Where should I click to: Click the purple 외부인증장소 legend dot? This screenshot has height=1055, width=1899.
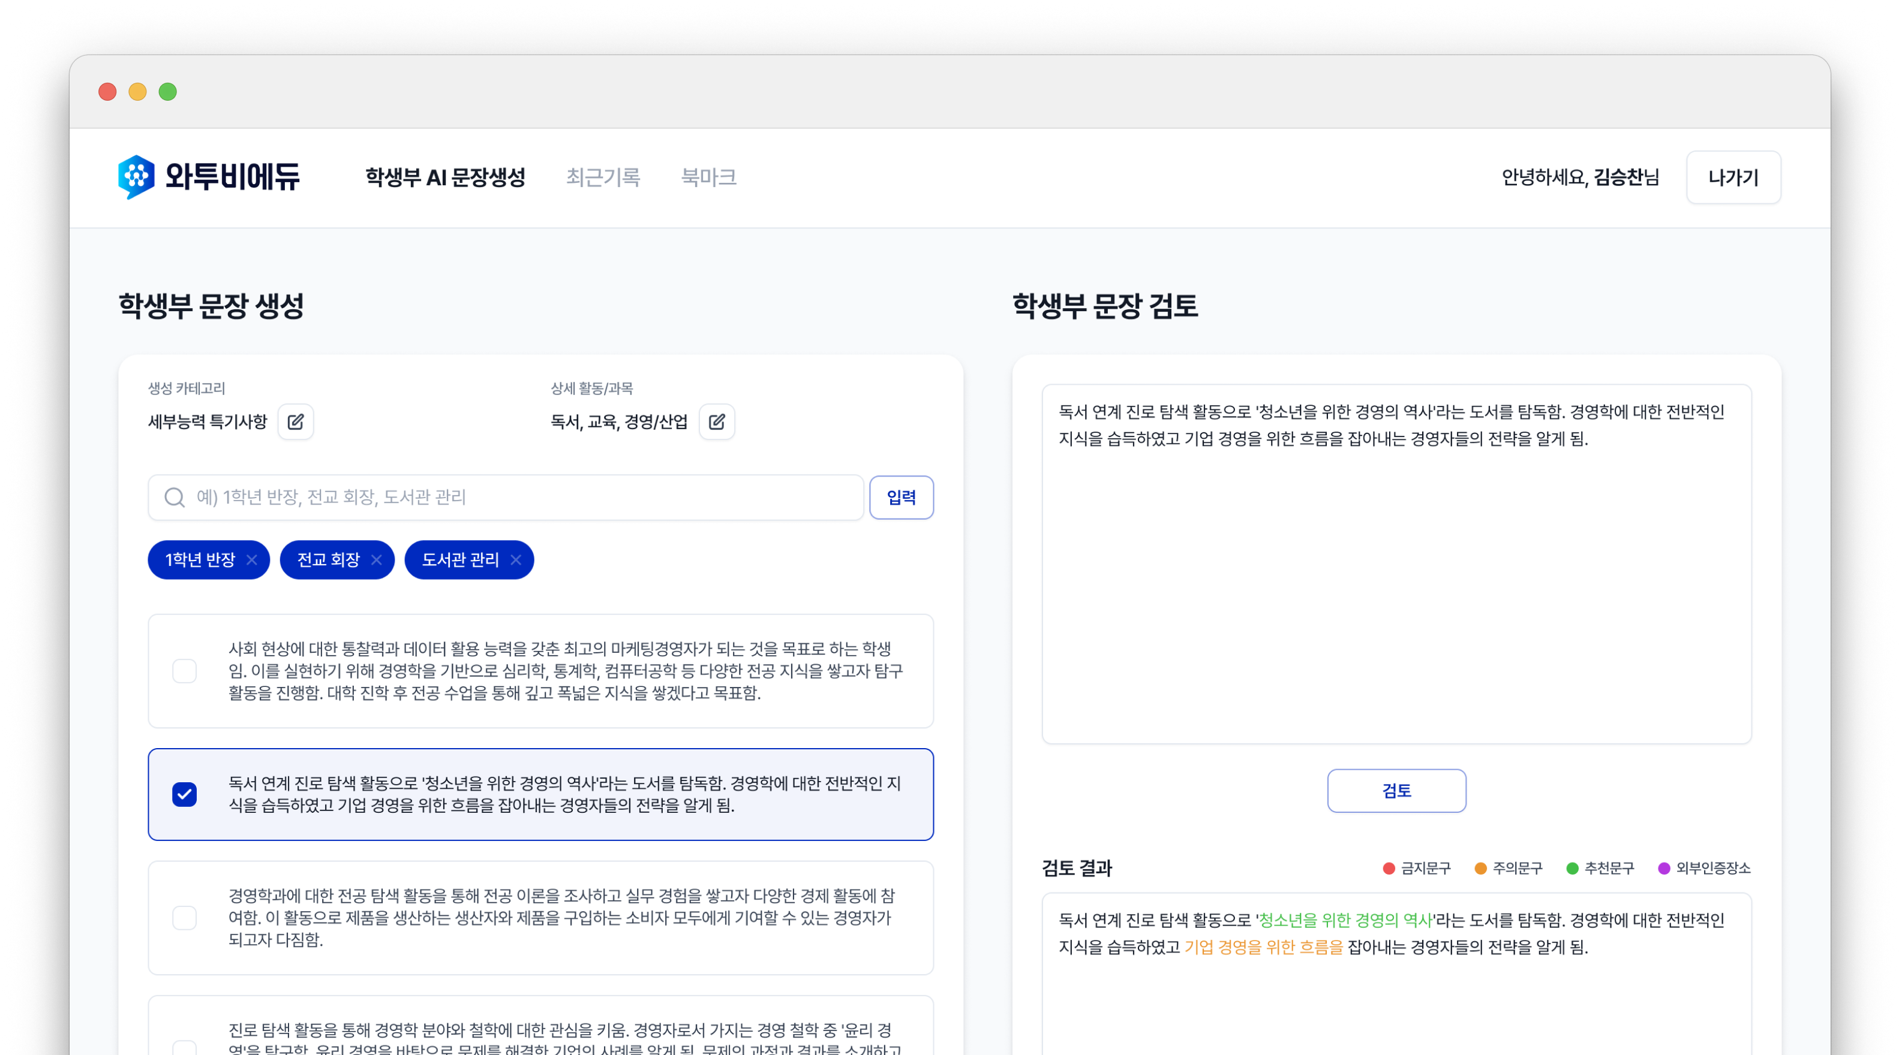(1664, 869)
